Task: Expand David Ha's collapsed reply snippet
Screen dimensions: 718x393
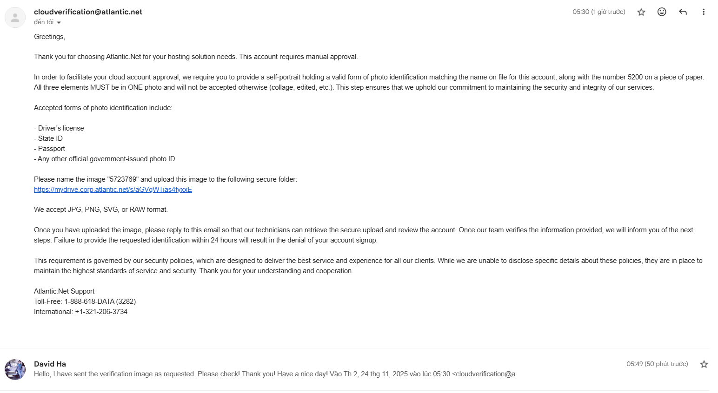Action: click(x=274, y=374)
